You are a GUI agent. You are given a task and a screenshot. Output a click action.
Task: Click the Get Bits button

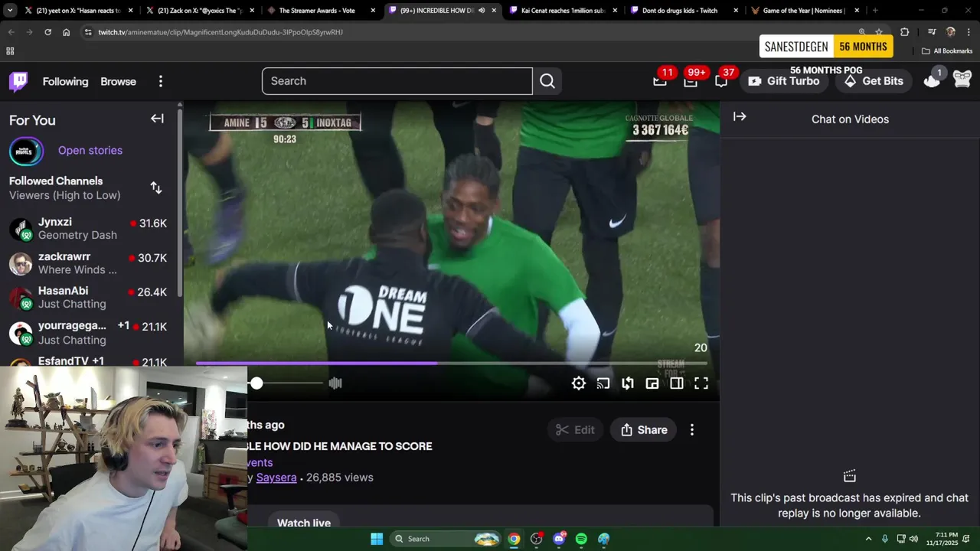(873, 81)
